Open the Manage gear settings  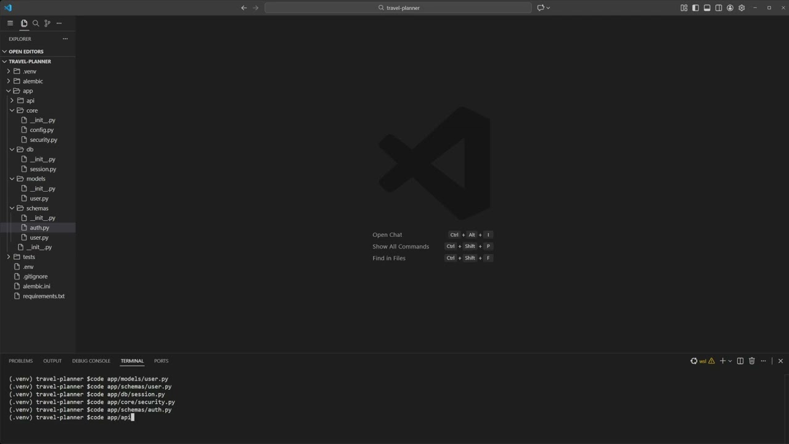742,8
